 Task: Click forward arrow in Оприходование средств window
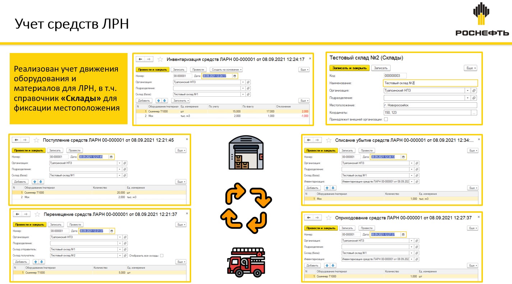click(317, 218)
